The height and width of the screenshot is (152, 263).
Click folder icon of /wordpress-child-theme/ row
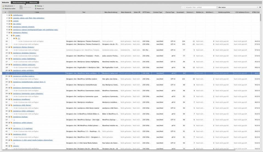click(12, 105)
